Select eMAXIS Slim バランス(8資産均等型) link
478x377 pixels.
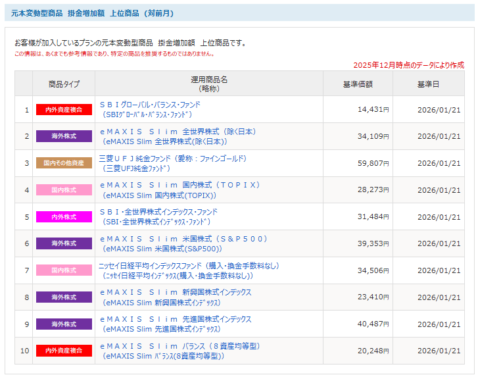pos(180,346)
